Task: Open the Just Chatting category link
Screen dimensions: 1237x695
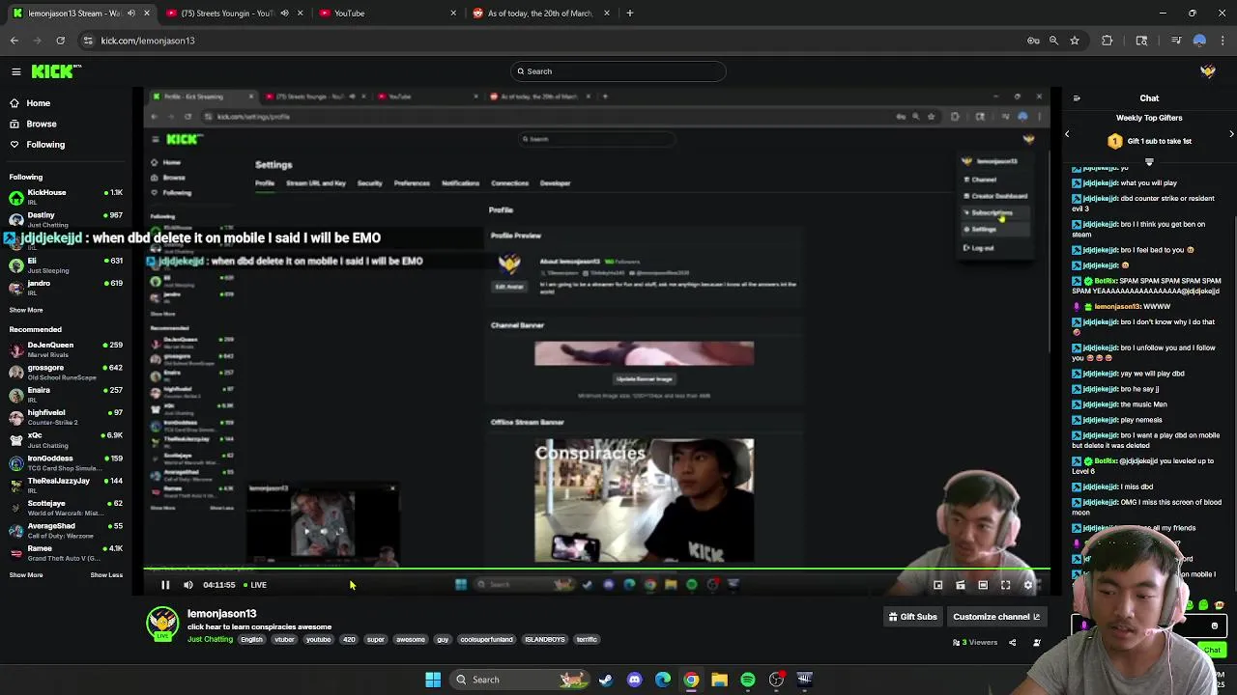Action: 210,639
